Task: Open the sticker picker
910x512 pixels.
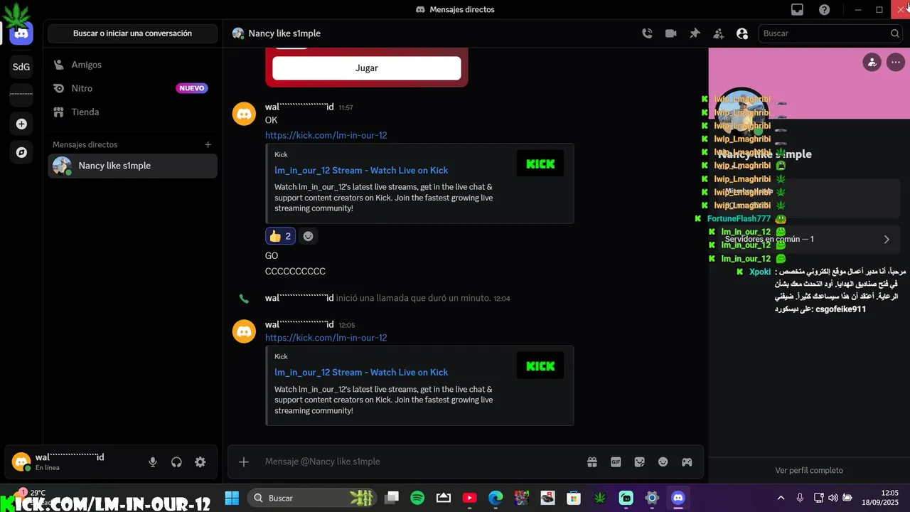Action: 639,462
